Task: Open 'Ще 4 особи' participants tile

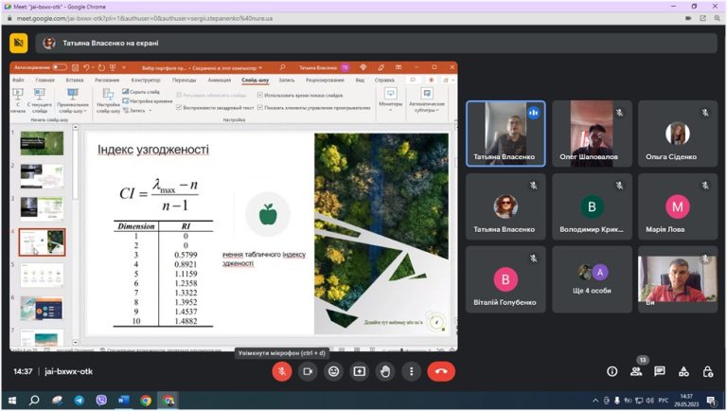Action: point(592,279)
